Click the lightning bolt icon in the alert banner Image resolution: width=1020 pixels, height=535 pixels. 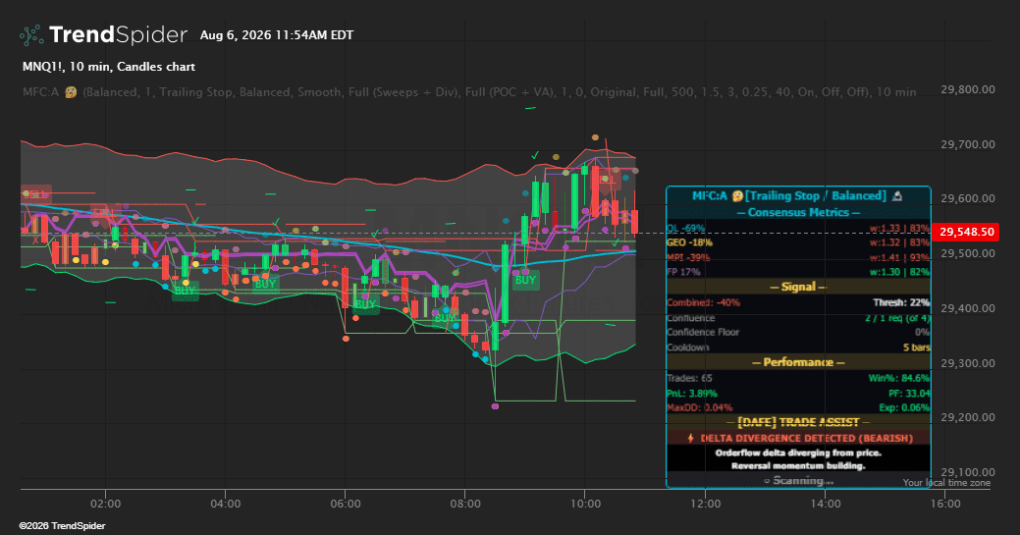(x=691, y=438)
